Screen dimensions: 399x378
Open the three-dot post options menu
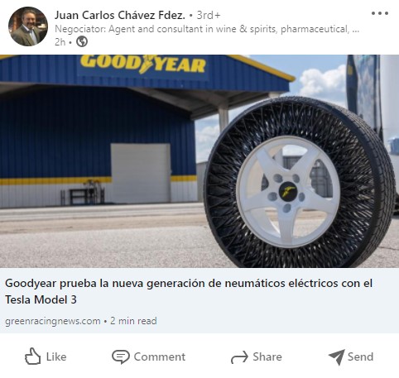[380, 13]
